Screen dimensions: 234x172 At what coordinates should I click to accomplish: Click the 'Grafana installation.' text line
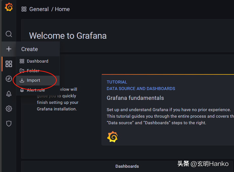[57, 109]
